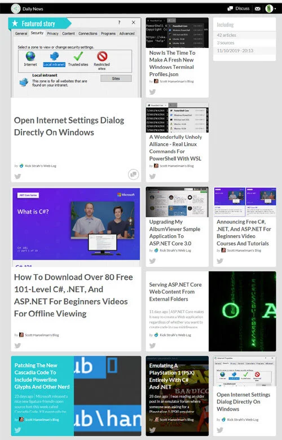Click Scott Hanselman avatar under Announcing Free C#

[x=224, y=250]
